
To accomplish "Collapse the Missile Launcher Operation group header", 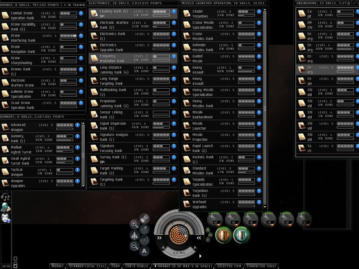I will 224,3.
